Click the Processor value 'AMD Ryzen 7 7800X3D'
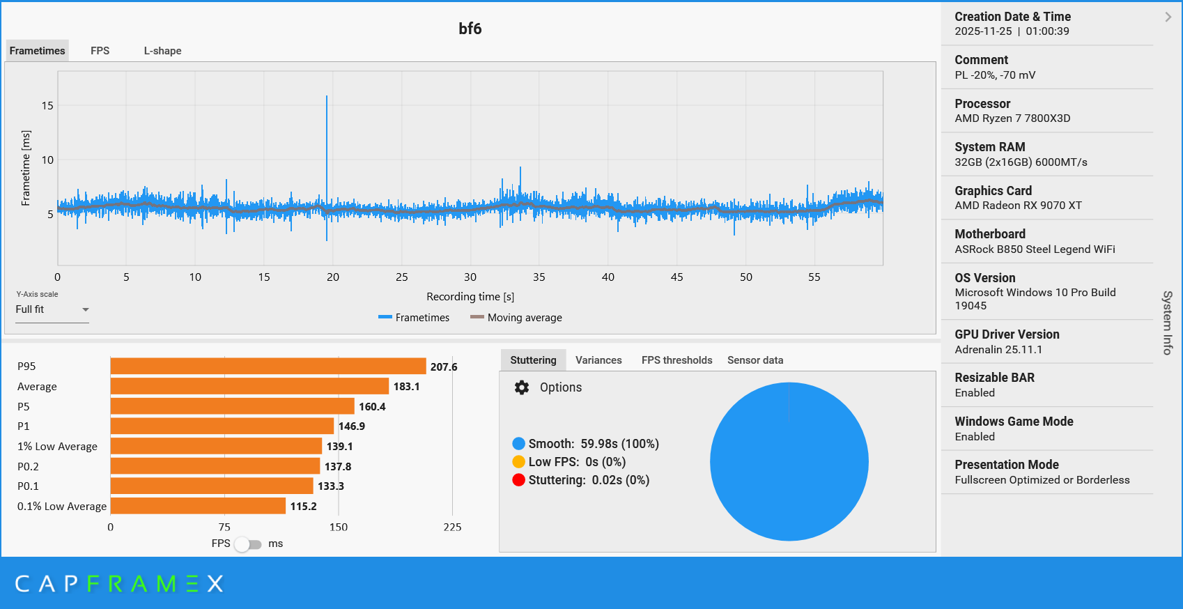1183x609 pixels. tap(1012, 118)
